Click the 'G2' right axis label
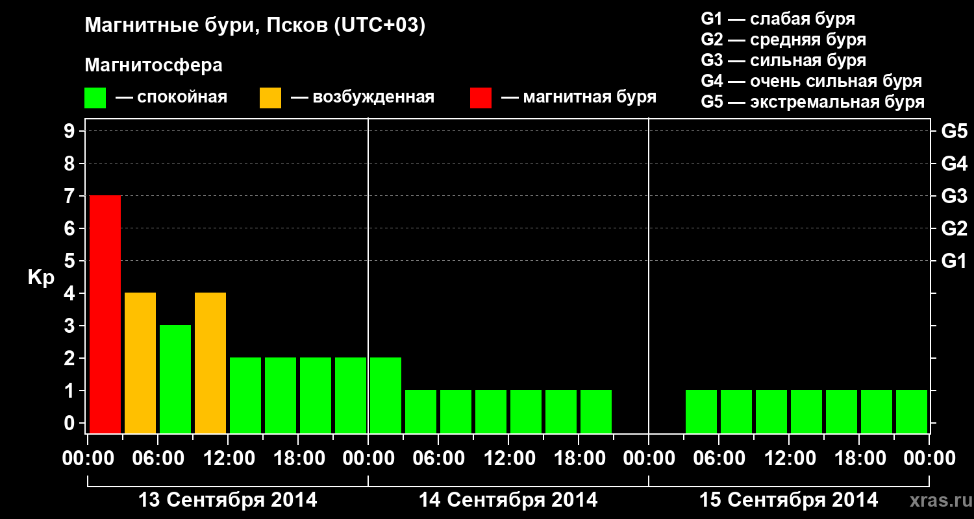The width and height of the screenshot is (974, 519). 955,228
